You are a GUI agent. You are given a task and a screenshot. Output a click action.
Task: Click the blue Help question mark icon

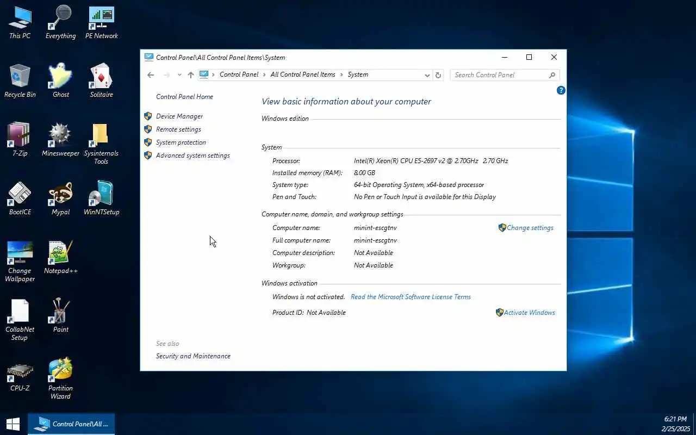click(x=561, y=90)
